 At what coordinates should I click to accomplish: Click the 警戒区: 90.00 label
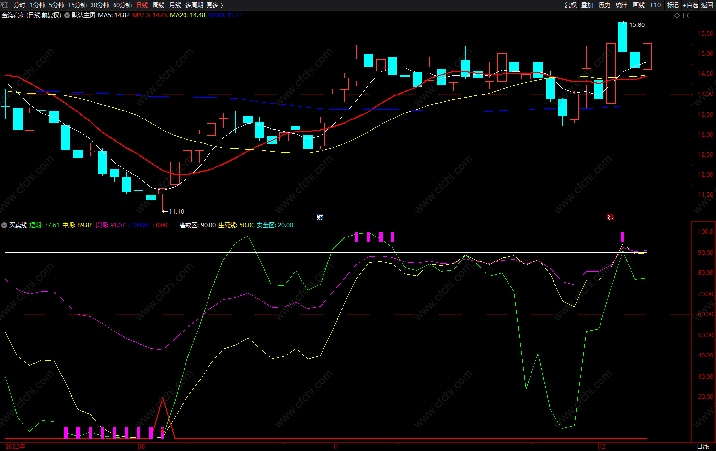pos(198,225)
